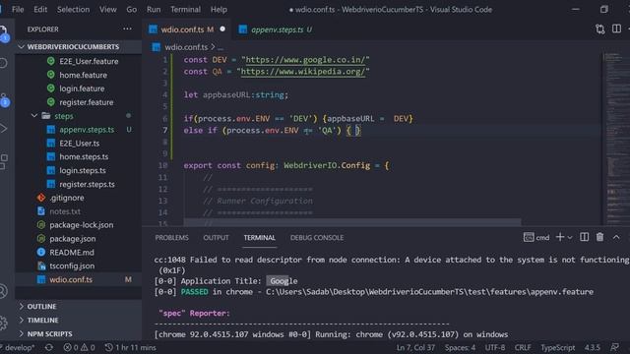Follow google.co.in URL link in code
Image resolution: width=630 pixels, height=354 pixels.
(x=305, y=60)
